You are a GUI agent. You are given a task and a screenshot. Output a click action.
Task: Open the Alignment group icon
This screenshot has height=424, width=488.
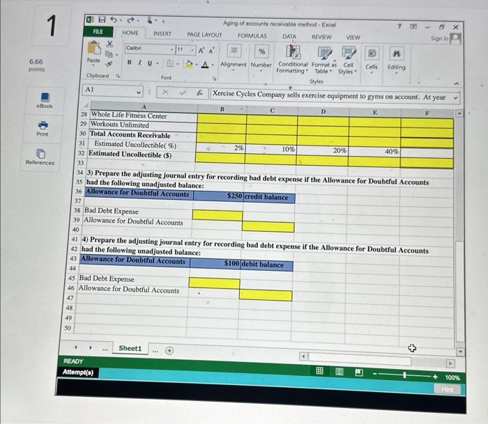(x=234, y=51)
